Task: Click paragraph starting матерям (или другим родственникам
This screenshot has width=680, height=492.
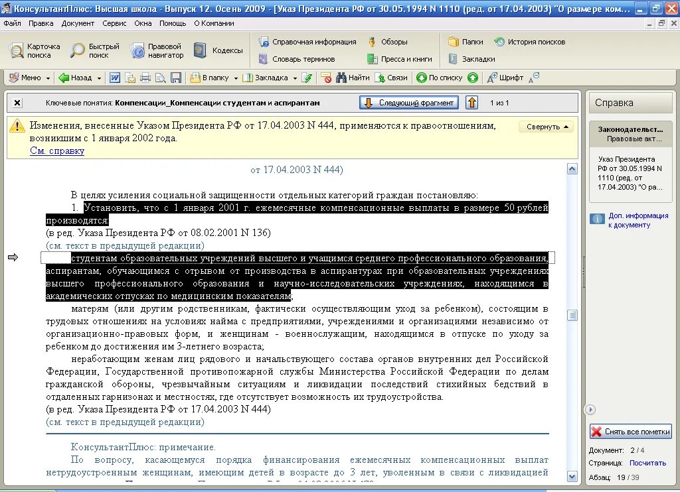Action: [297, 328]
